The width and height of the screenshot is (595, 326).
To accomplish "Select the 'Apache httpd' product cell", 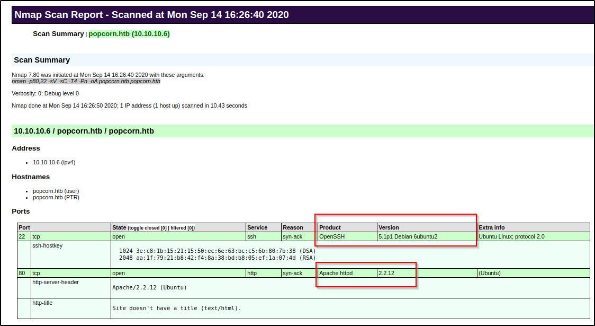I will coord(348,273).
